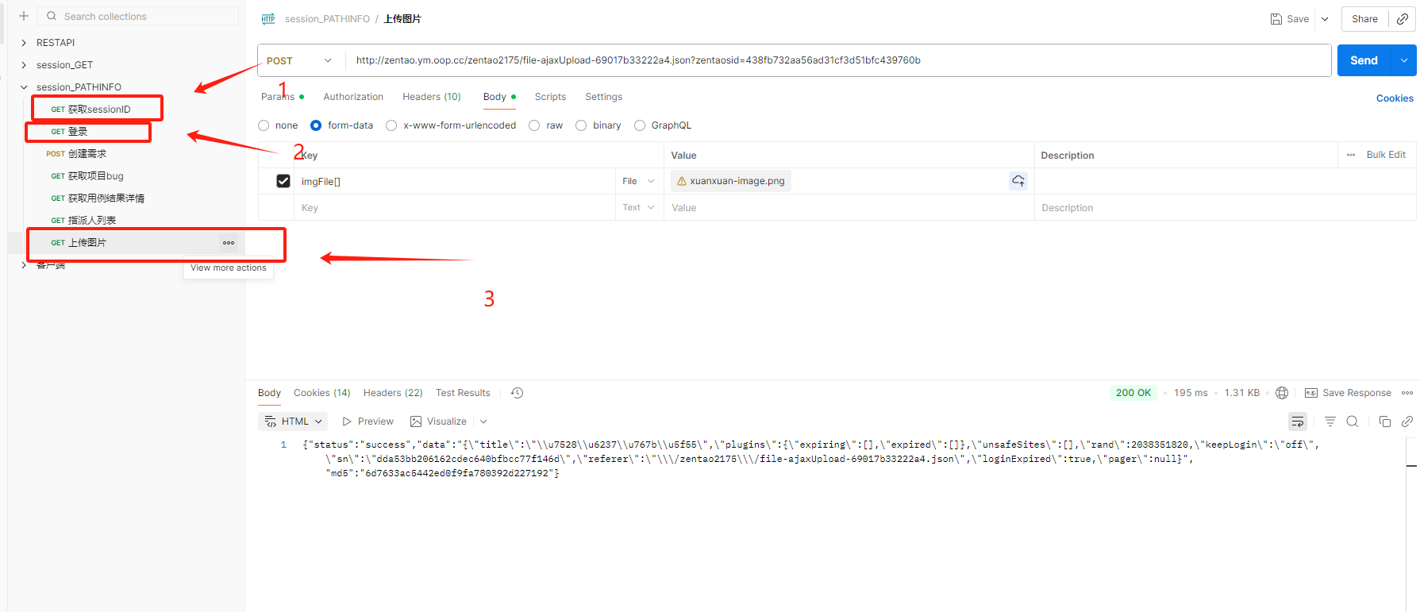The height and width of the screenshot is (612, 1420).
Task: Open the response Cookies (14) tab
Action: coord(322,393)
